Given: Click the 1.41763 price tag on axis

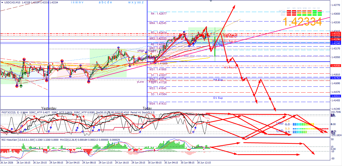Looking at the screenshot, I should pyautogui.click(x=336, y=78).
